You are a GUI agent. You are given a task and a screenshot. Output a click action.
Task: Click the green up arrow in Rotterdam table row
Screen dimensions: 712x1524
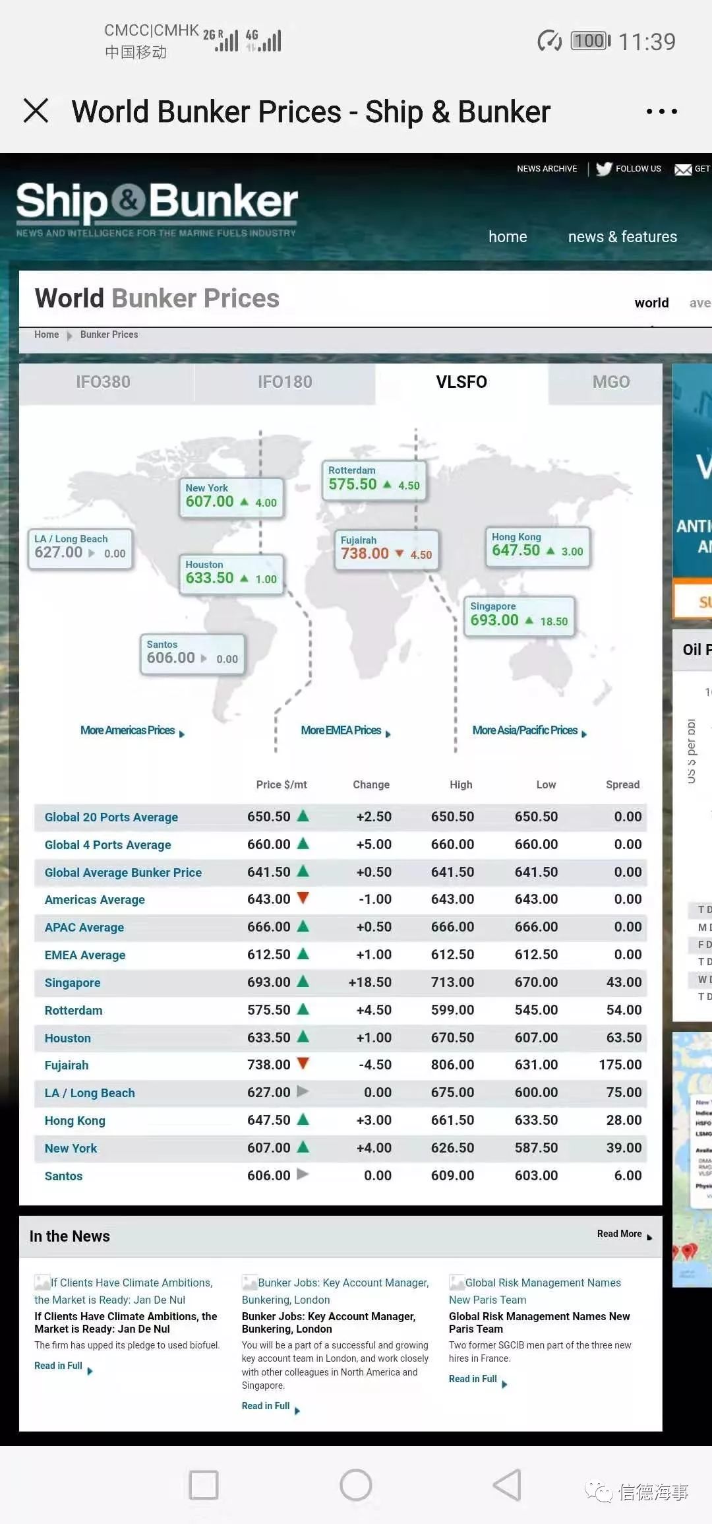(x=303, y=1009)
